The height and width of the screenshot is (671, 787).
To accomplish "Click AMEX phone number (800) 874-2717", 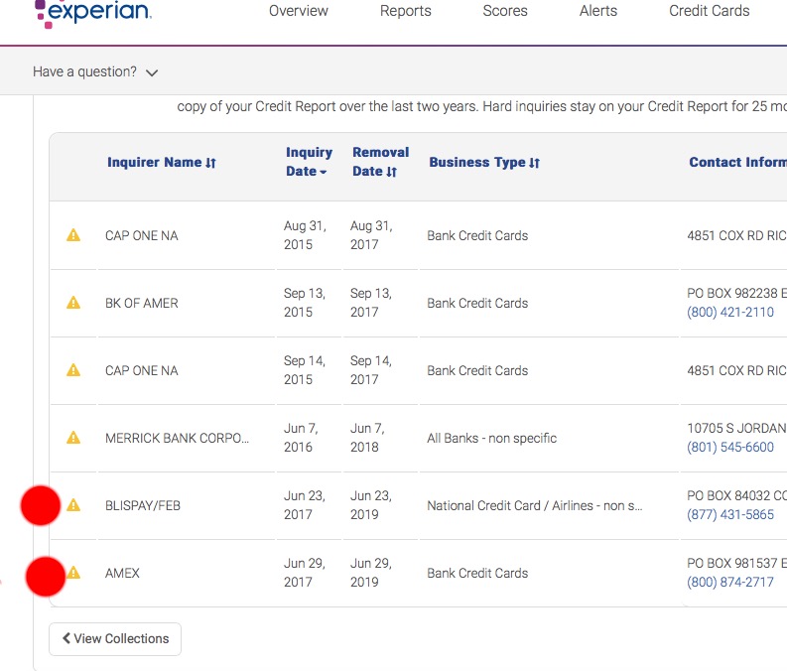I will tap(729, 582).
